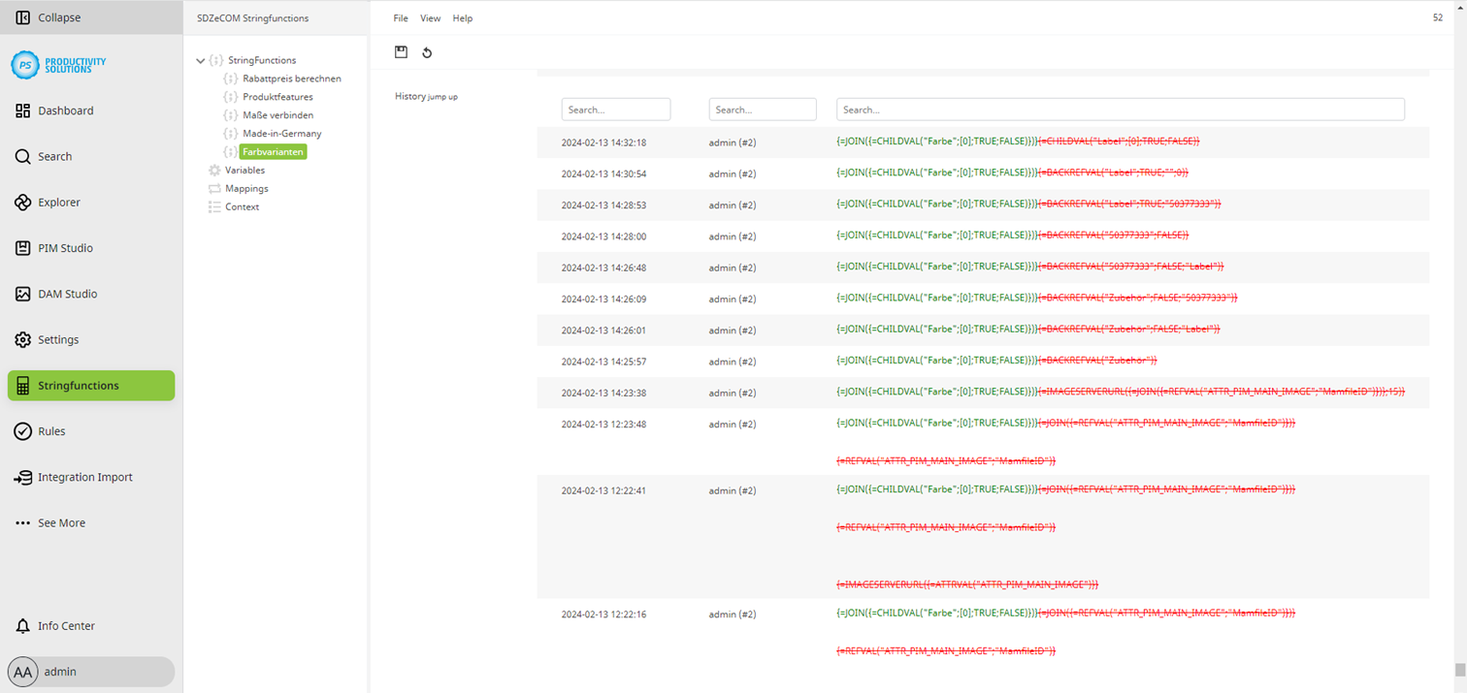This screenshot has height=693, width=1467.
Task: Open the Explorer module
Action: pos(60,202)
